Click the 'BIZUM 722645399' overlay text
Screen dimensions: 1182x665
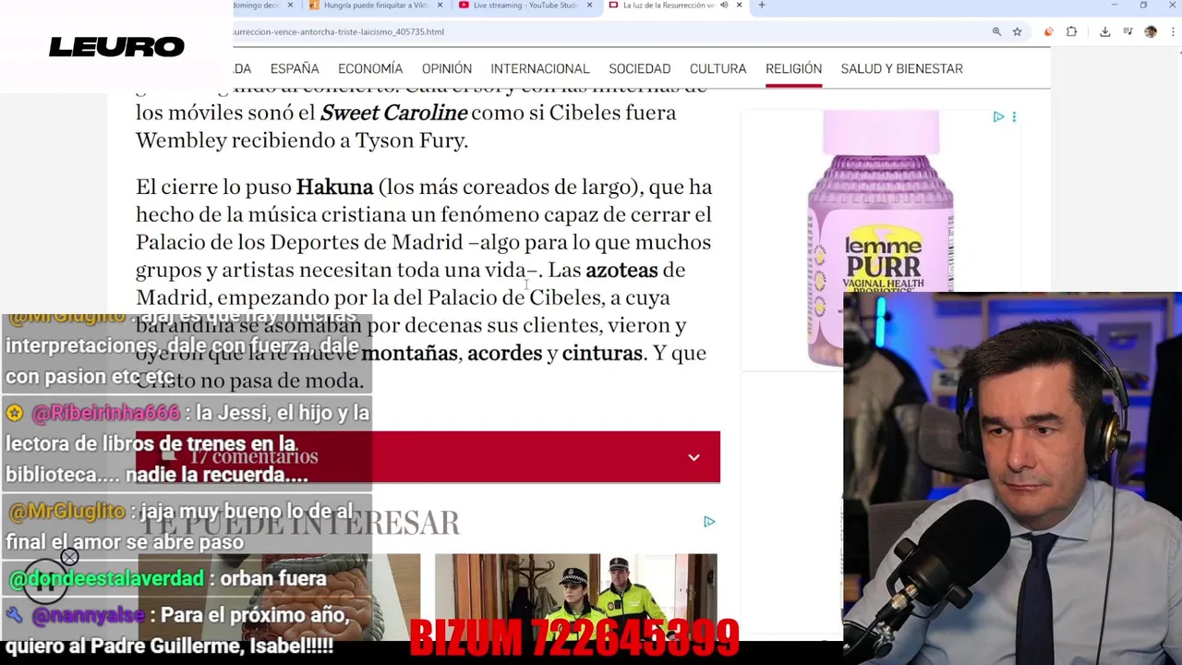coord(573,637)
